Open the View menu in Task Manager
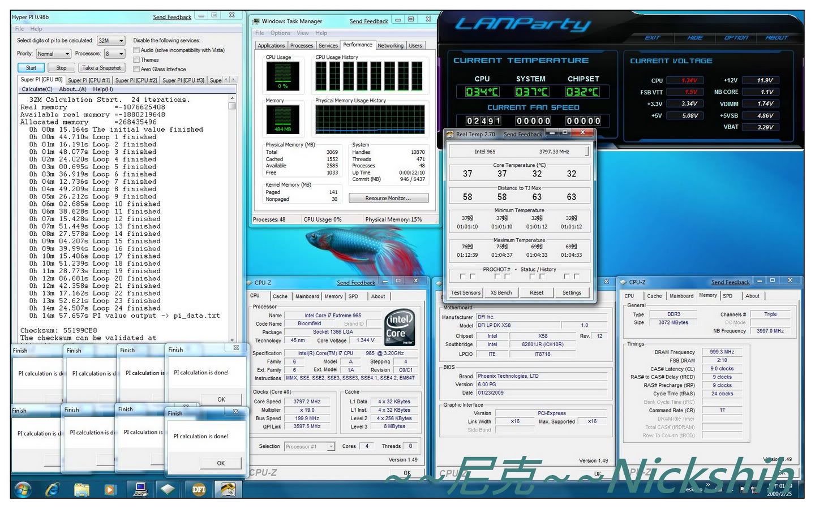Viewport: 815px width, 509px height. 303,33
